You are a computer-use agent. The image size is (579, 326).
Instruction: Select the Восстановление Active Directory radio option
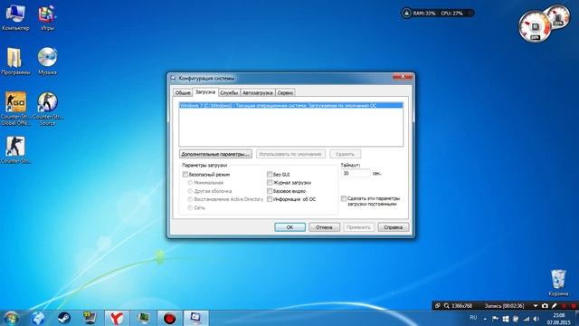[190, 199]
